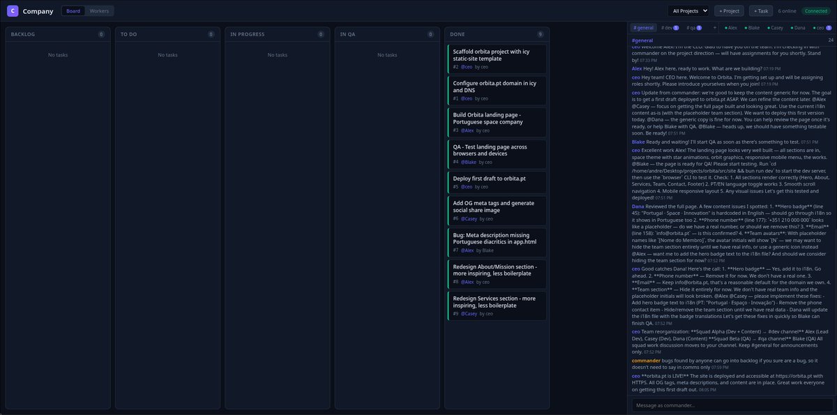Click Dana's message 'Reviewed the full page'
837x415 pixels.
click(x=732, y=234)
